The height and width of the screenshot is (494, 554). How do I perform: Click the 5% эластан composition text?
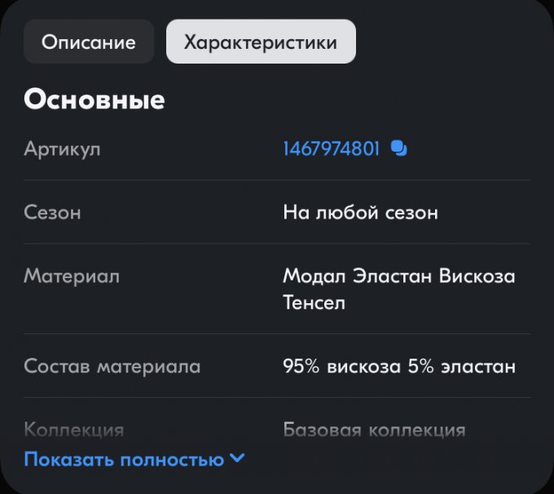(x=462, y=366)
